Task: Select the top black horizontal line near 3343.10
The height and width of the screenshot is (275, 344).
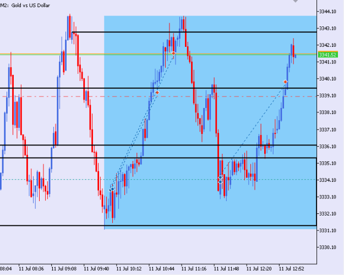Action: (x=194, y=33)
